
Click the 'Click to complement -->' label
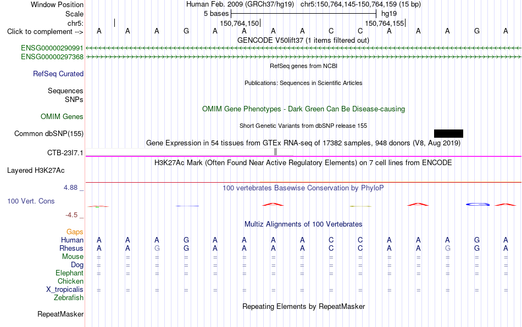click(45, 32)
